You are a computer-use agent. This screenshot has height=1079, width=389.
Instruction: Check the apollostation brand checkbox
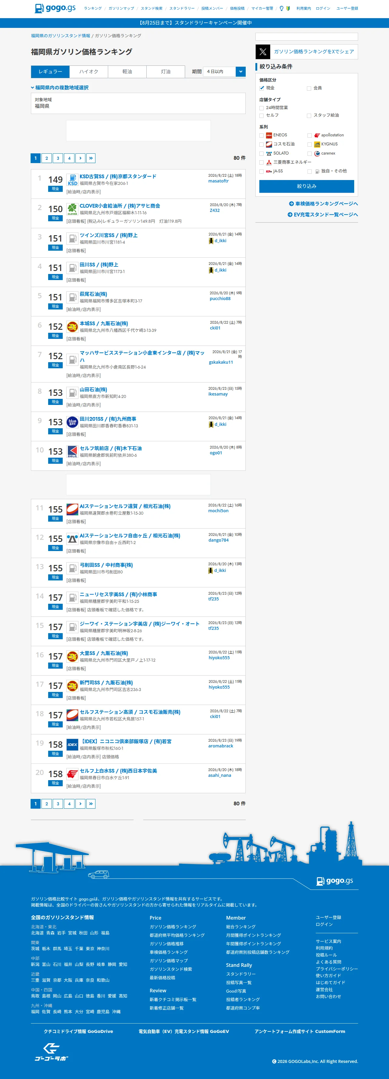click(309, 135)
